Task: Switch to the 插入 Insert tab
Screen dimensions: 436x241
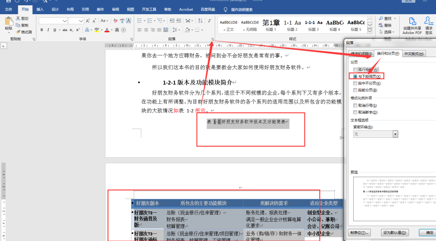Action: [40, 9]
